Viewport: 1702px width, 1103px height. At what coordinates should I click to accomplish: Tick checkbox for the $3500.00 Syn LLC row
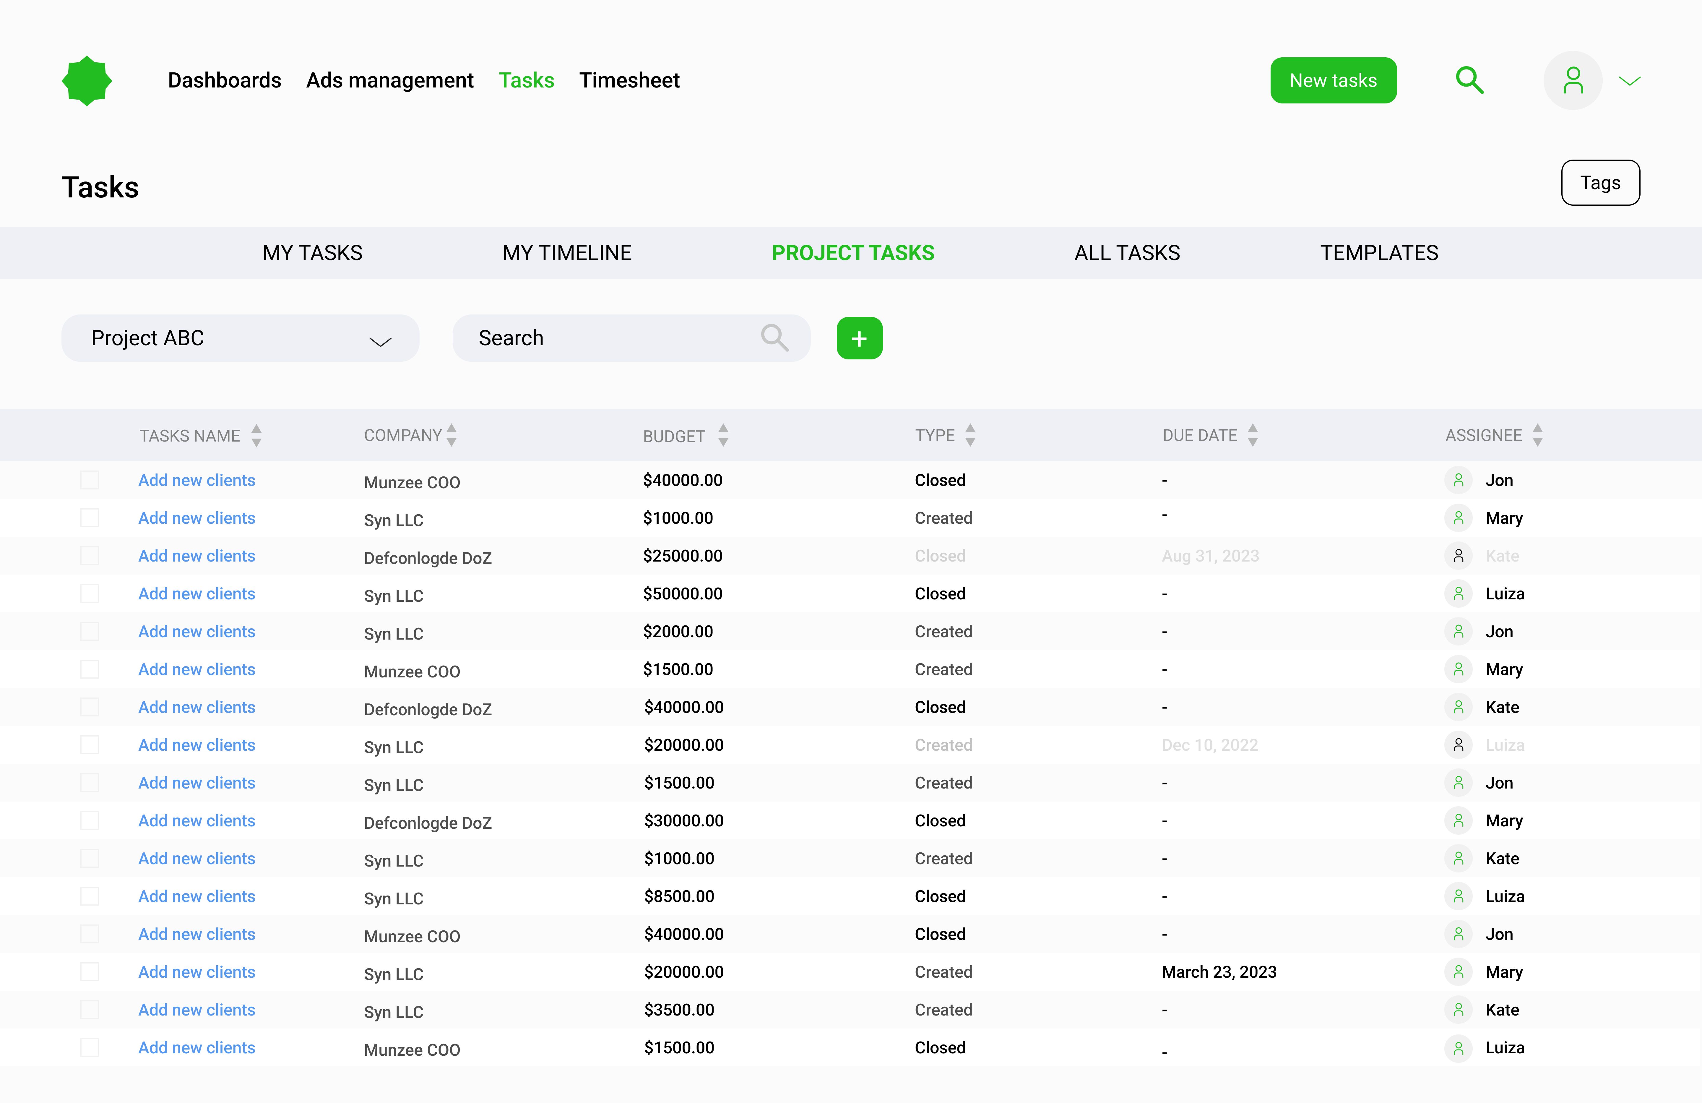90,1009
